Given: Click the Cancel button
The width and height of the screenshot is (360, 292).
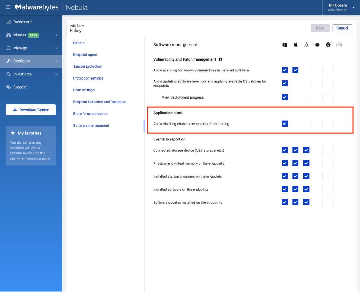Looking at the screenshot, I should pyautogui.click(x=342, y=28).
